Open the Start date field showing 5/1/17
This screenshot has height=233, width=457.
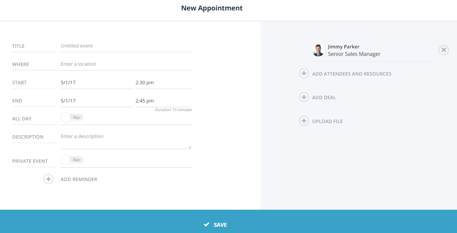pyautogui.click(x=96, y=83)
